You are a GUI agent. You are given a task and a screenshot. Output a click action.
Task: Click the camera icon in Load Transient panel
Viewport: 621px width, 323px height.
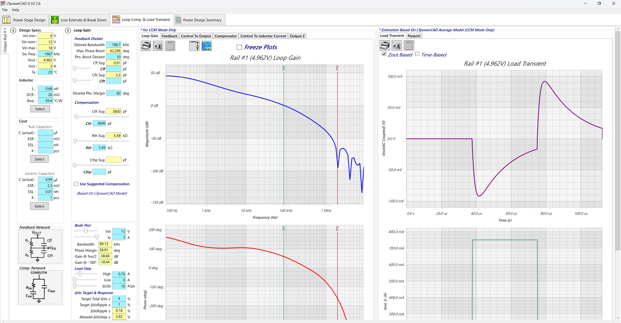pos(397,46)
